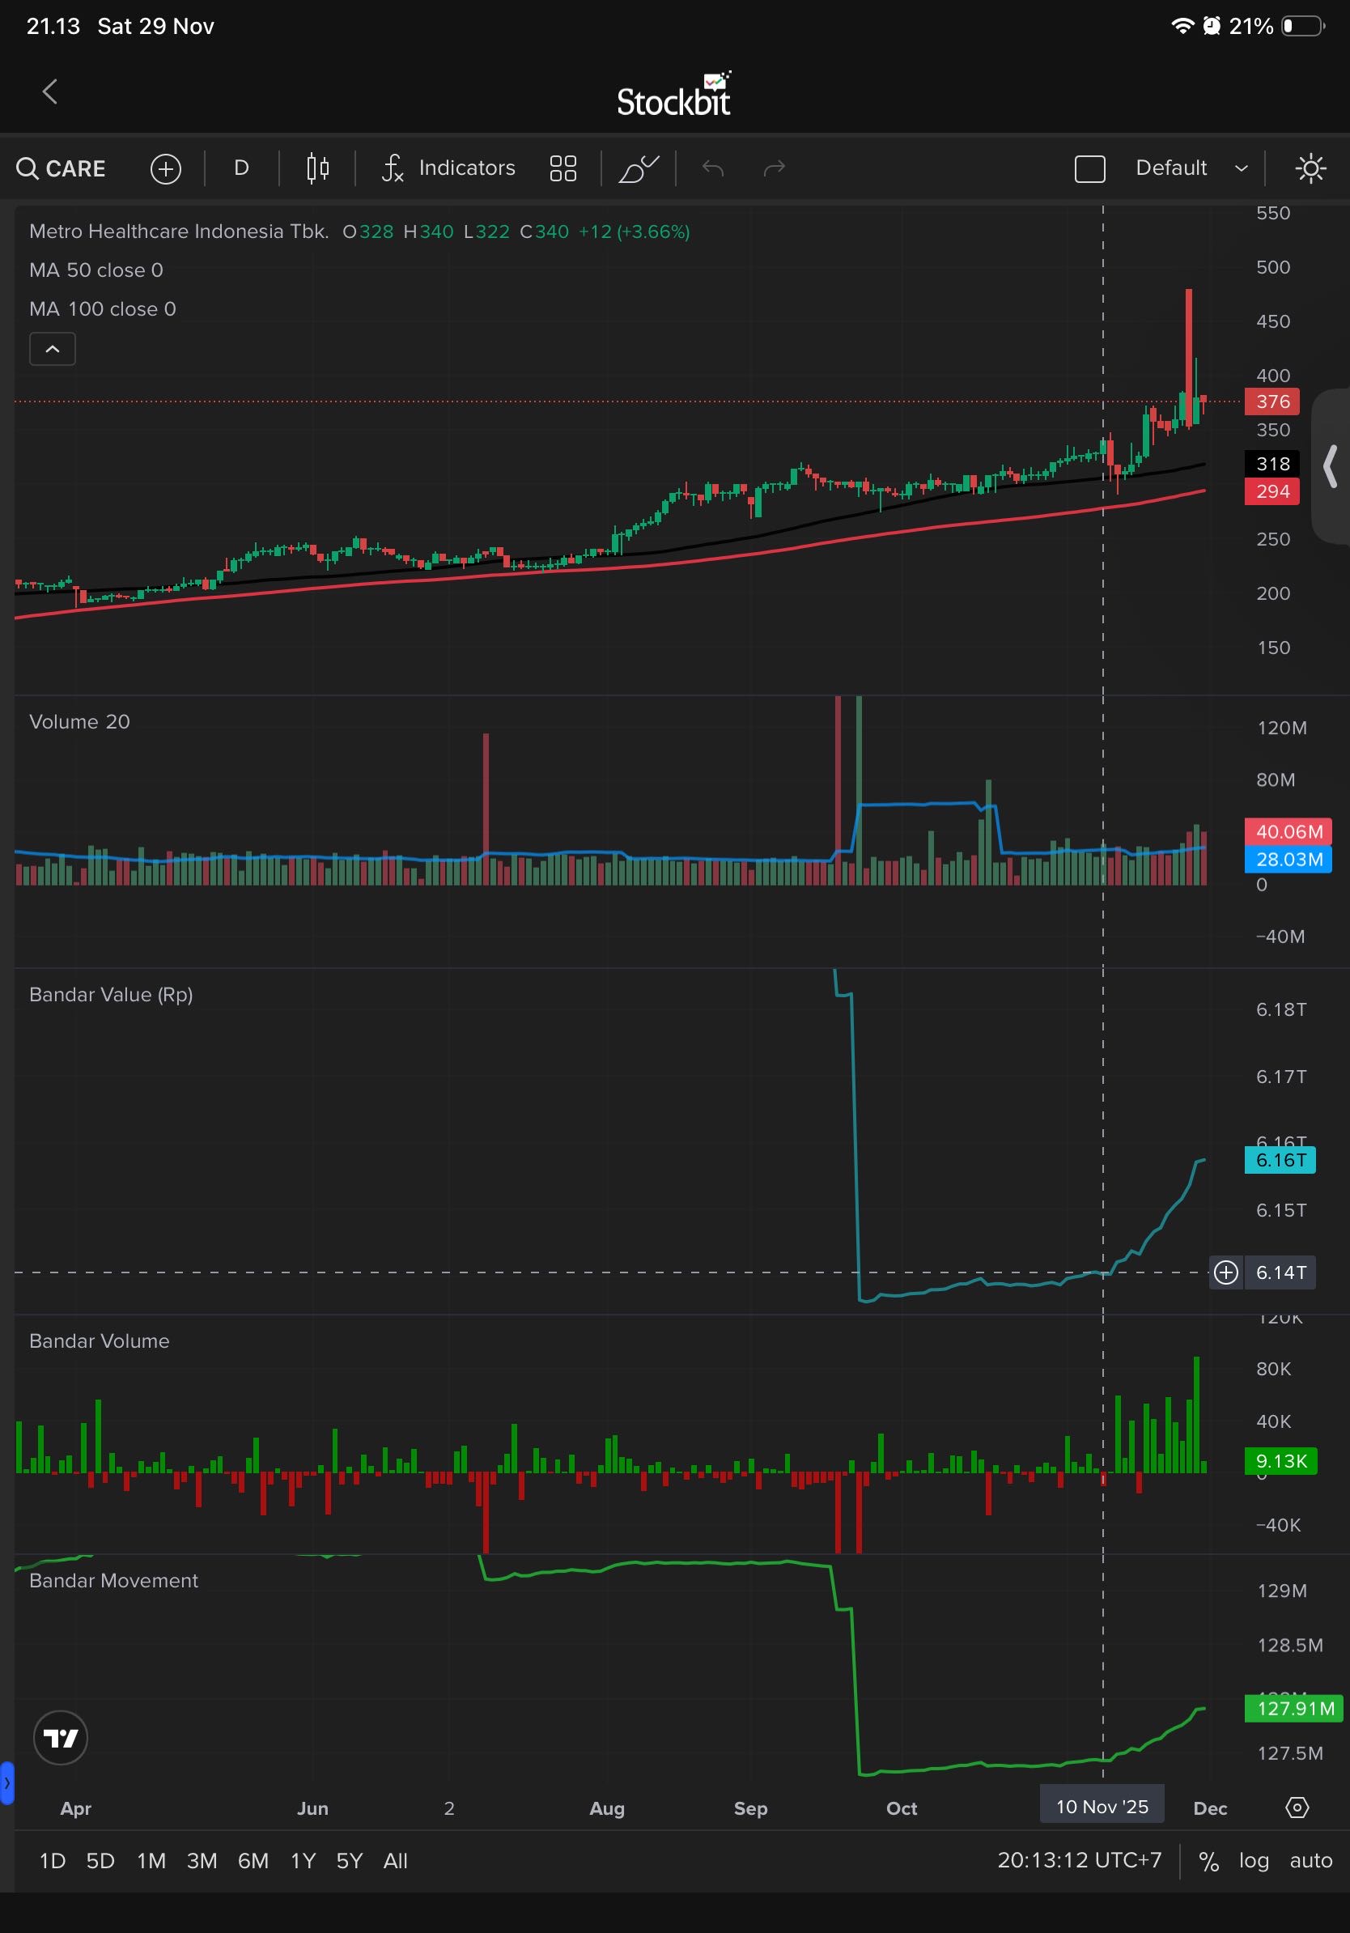1350x1933 pixels.
Task: Switch range to 3M
Action: (x=202, y=1861)
